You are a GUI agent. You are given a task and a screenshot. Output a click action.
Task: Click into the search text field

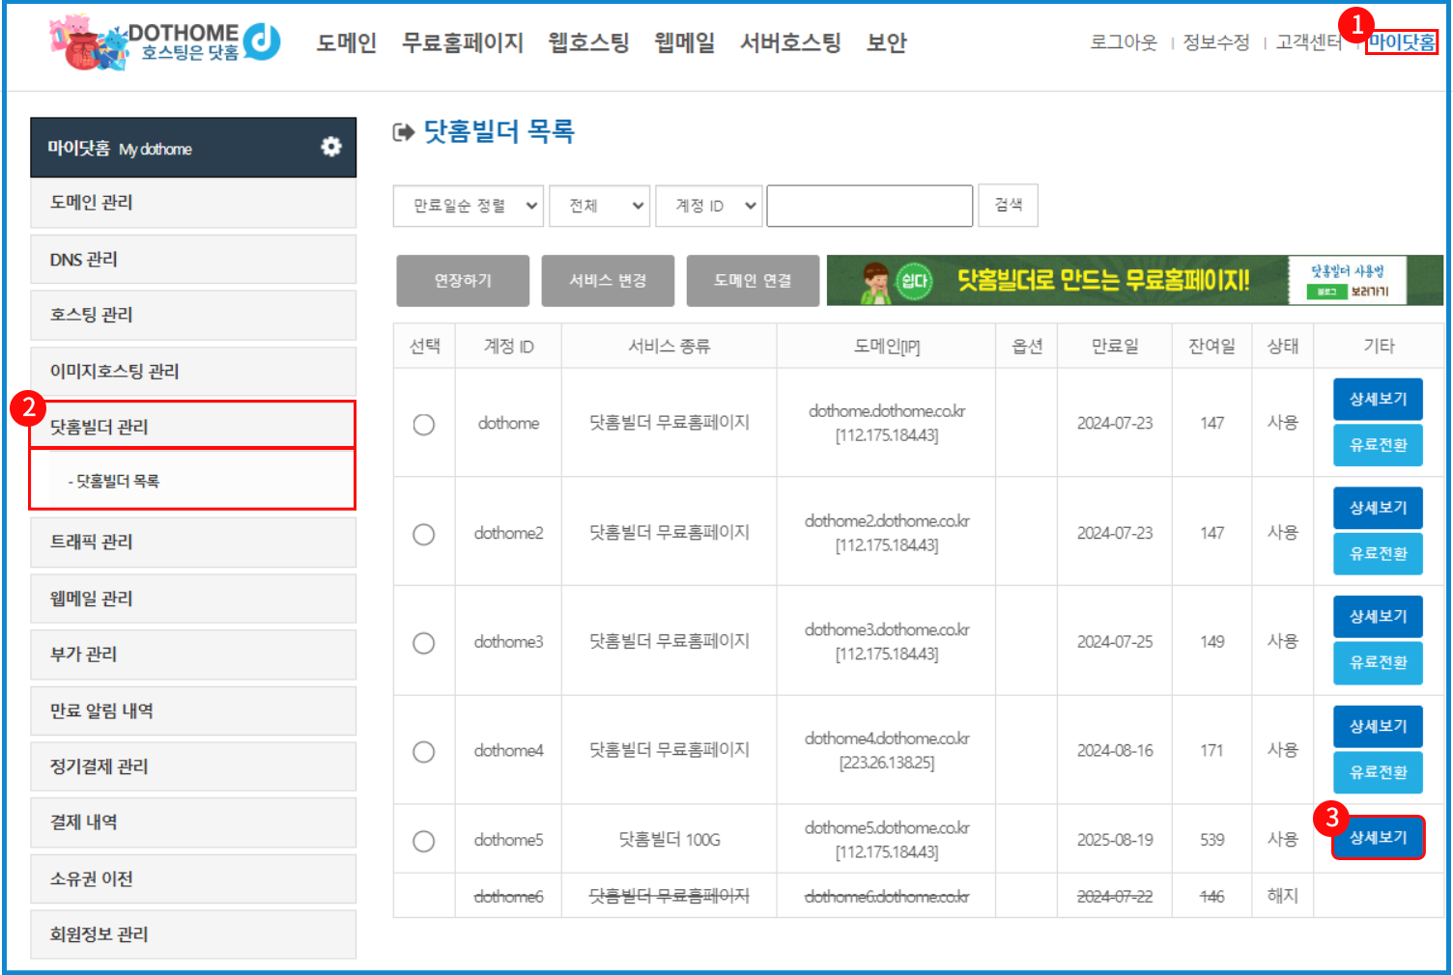[x=869, y=206]
